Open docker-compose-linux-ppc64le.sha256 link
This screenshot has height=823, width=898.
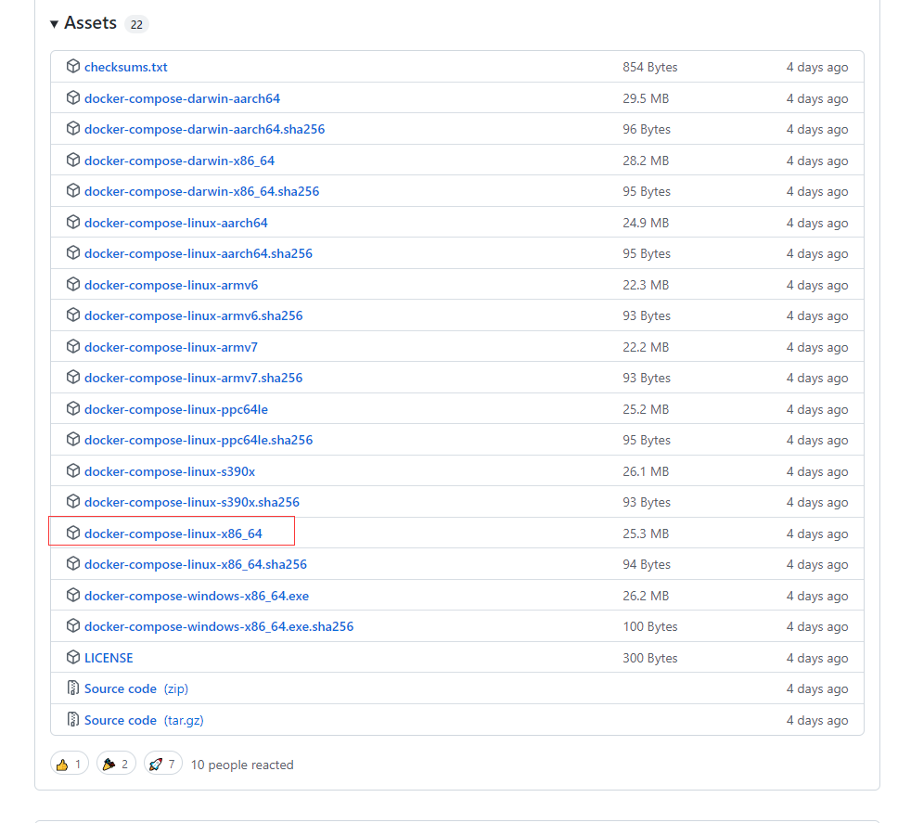tap(199, 440)
